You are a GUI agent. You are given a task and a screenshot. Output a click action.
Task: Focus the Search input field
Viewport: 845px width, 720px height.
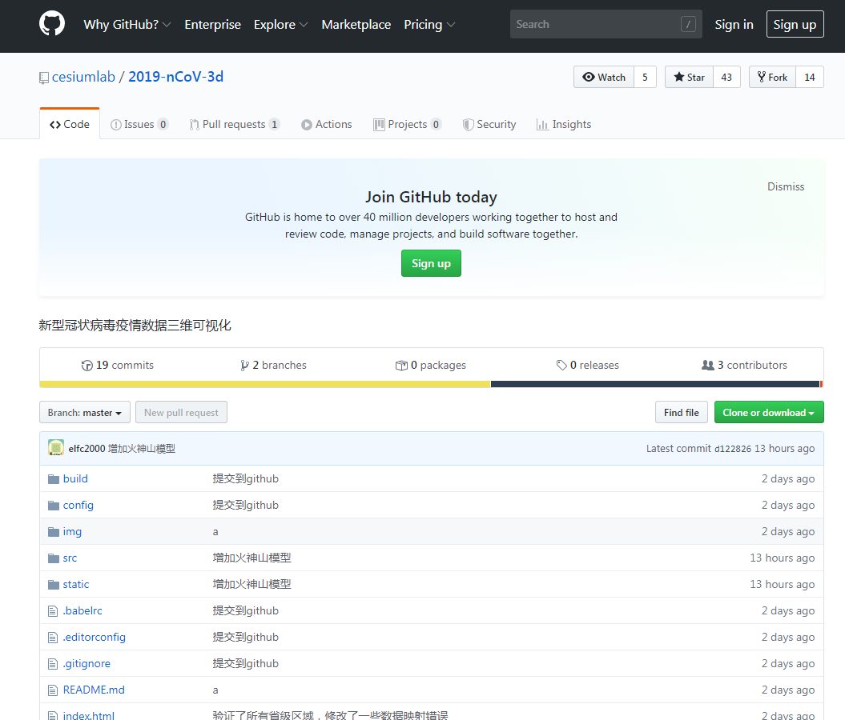tap(606, 24)
